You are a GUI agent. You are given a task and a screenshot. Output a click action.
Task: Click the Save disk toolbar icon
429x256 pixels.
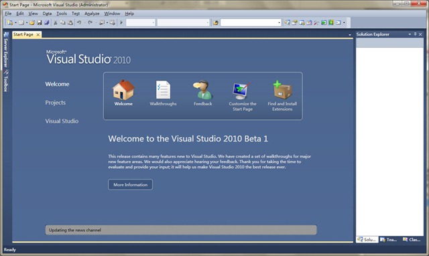click(40, 23)
